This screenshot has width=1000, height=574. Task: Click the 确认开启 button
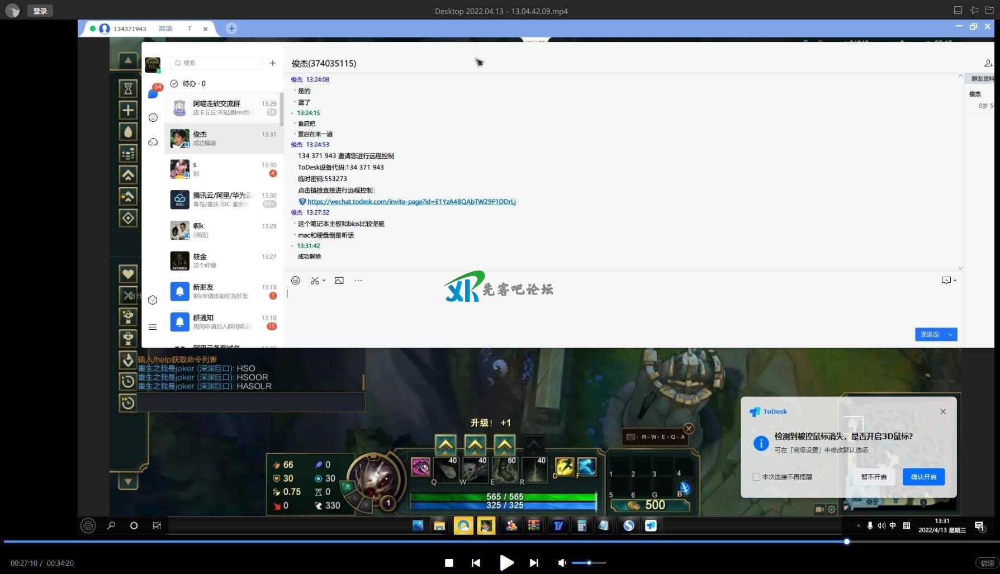click(923, 477)
